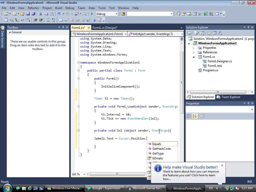Open Windows Live Messenger from taskbar
This screenshot has height=192, width=256.
click(x=65, y=188)
